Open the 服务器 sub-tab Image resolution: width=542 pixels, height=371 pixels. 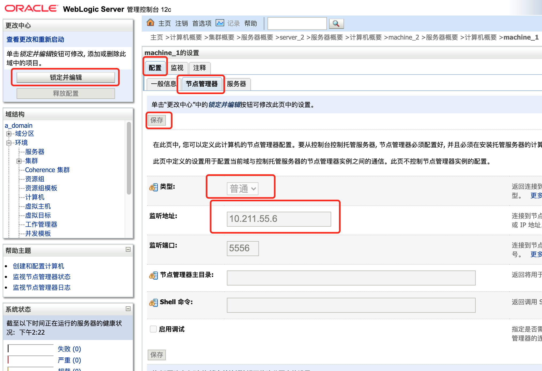coord(236,84)
